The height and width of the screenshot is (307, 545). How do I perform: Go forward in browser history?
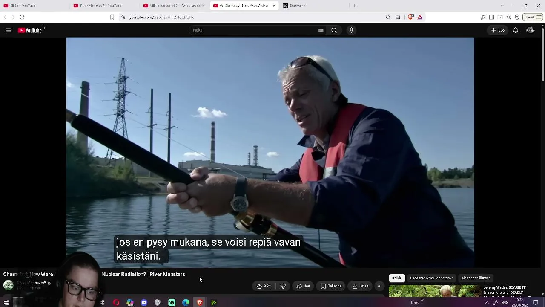coord(13,17)
